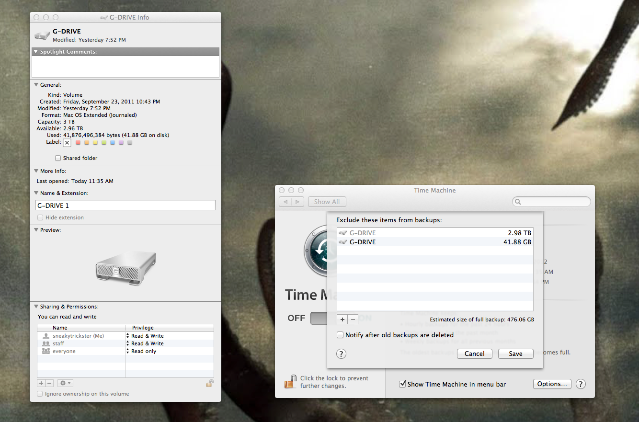Click the System Preferences search field
The width and height of the screenshot is (639, 422).
tap(551, 202)
